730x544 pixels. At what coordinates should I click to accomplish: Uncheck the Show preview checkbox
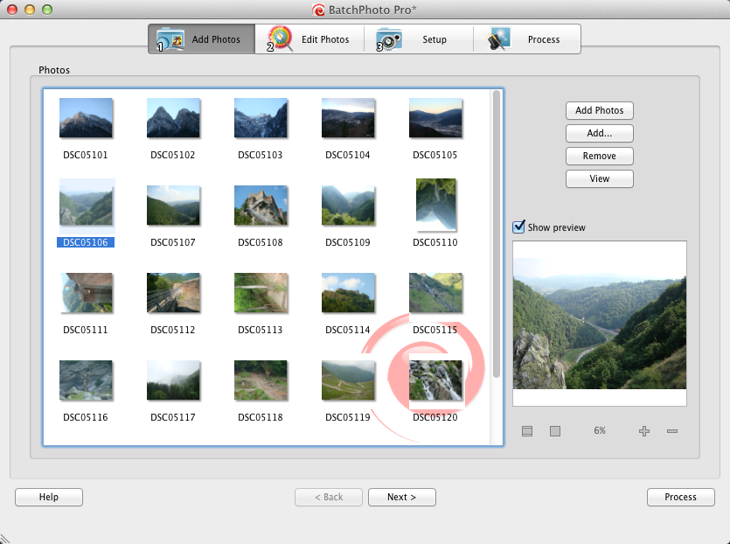518,227
